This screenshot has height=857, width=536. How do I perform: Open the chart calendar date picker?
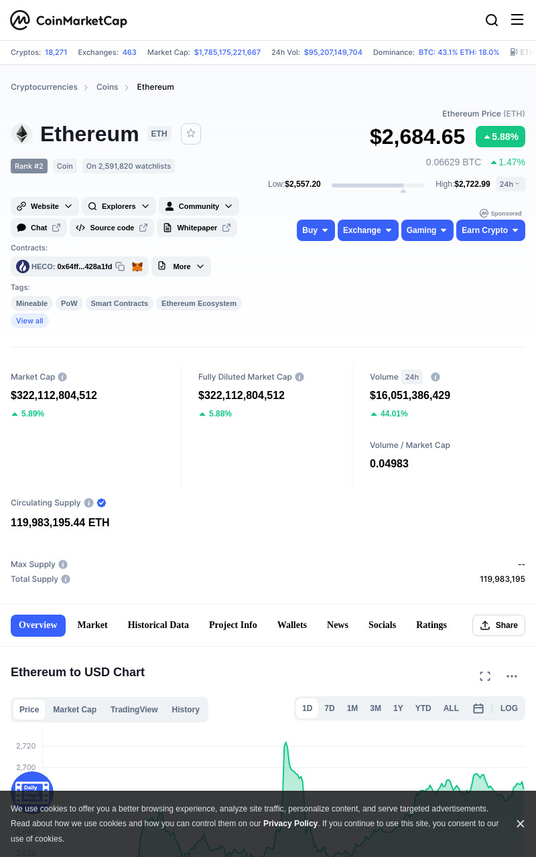point(478,708)
